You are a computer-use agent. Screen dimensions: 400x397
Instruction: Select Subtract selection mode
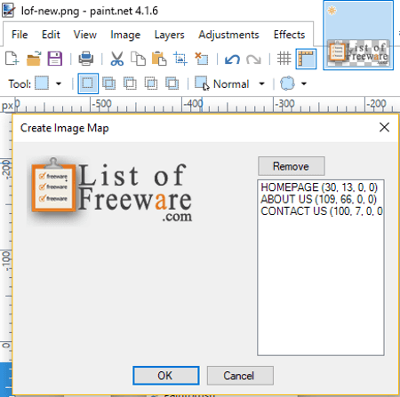(130, 83)
